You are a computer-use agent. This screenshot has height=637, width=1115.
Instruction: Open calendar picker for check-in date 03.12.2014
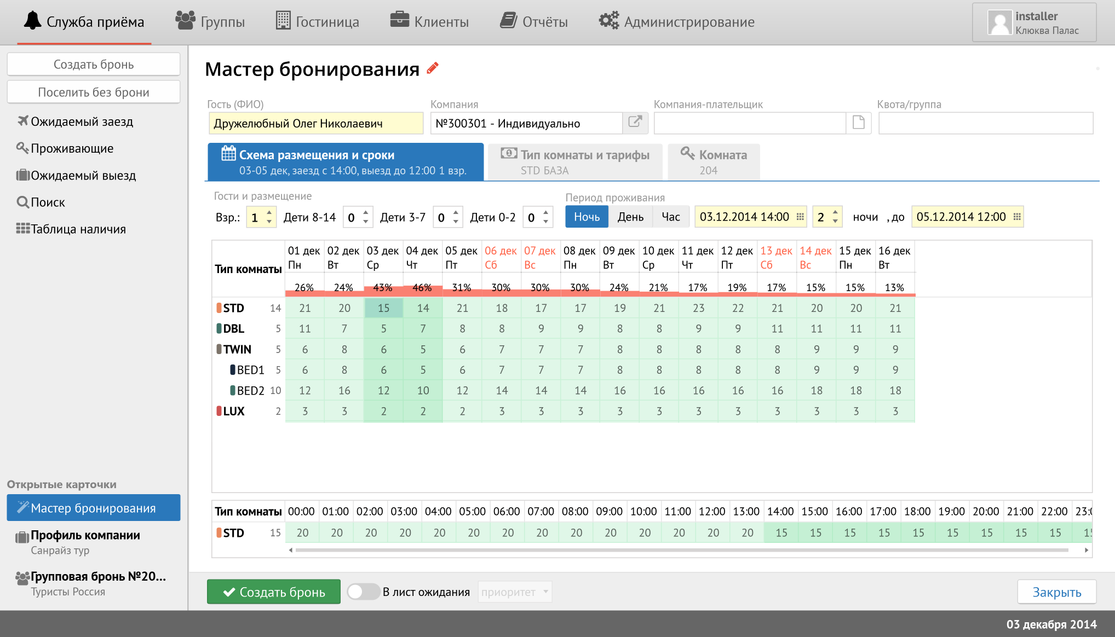[800, 217]
